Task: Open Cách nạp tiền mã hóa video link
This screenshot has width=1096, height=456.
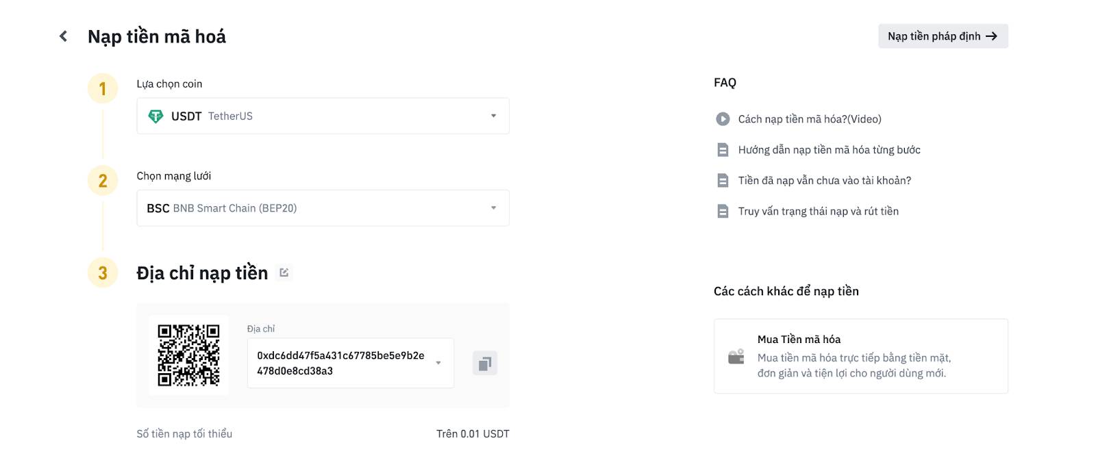Action: point(810,119)
